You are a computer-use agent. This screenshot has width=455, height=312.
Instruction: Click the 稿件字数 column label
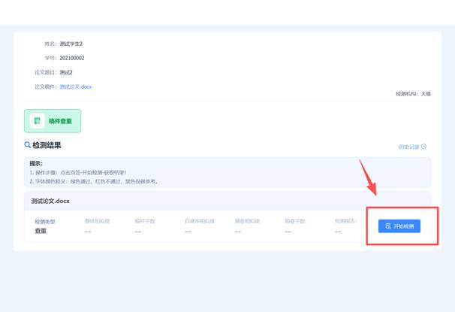pyautogui.click(x=145, y=221)
